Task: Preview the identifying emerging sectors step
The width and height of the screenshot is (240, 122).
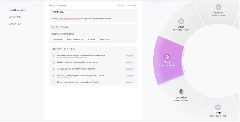Action: click(x=130, y=76)
